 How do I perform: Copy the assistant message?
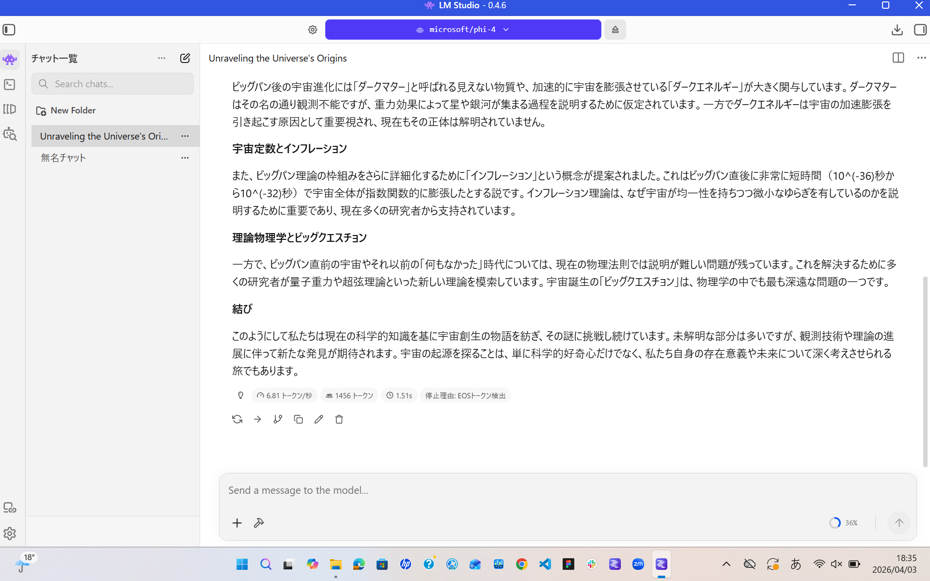pyautogui.click(x=298, y=419)
